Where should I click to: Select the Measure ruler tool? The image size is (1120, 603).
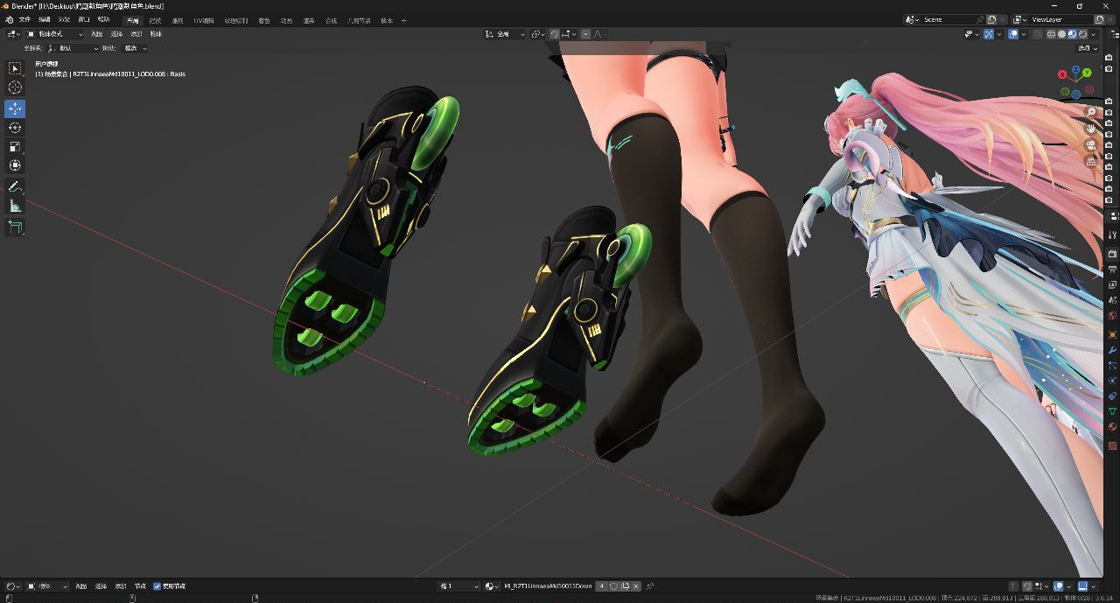pyautogui.click(x=15, y=206)
